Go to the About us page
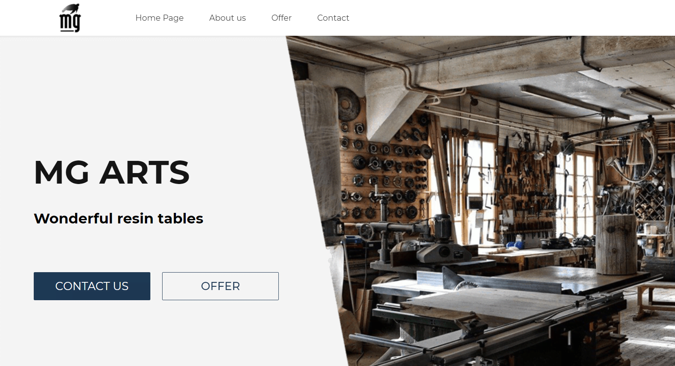This screenshot has width=675, height=366. (228, 18)
